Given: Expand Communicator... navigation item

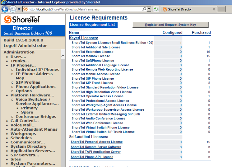Looking at the screenshot, I should click(28, 142).
